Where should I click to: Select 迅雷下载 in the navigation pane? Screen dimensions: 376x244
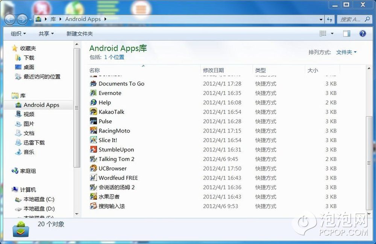click(x=34, y=142)
